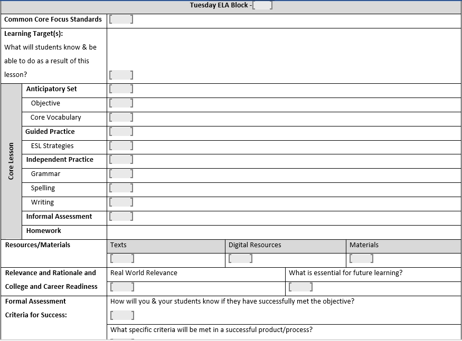Click the 'Spelling' row label
Viewport: 462px width, 341px height.
pos(43,188)
